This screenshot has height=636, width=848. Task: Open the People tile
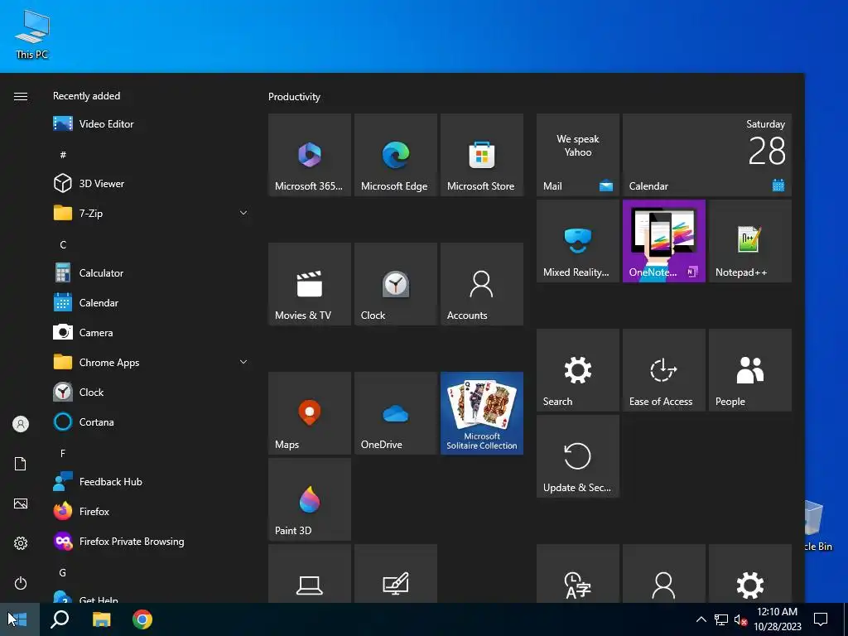tap(750, 370)
